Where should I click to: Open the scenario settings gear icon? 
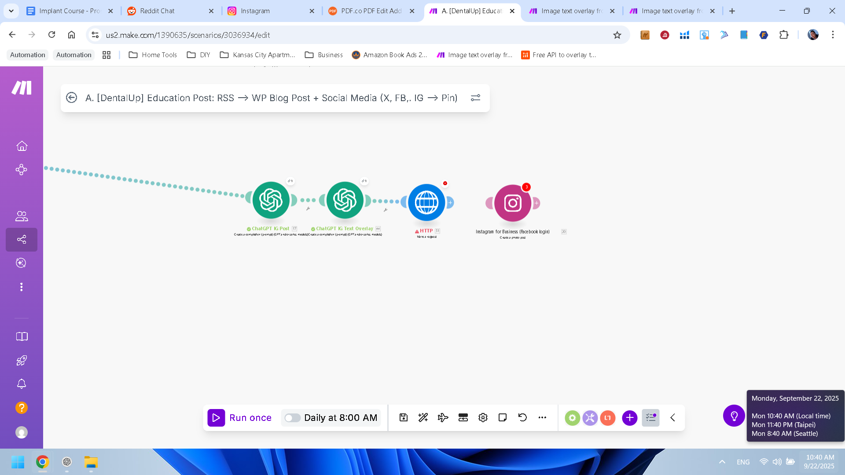tap(483, 418)
